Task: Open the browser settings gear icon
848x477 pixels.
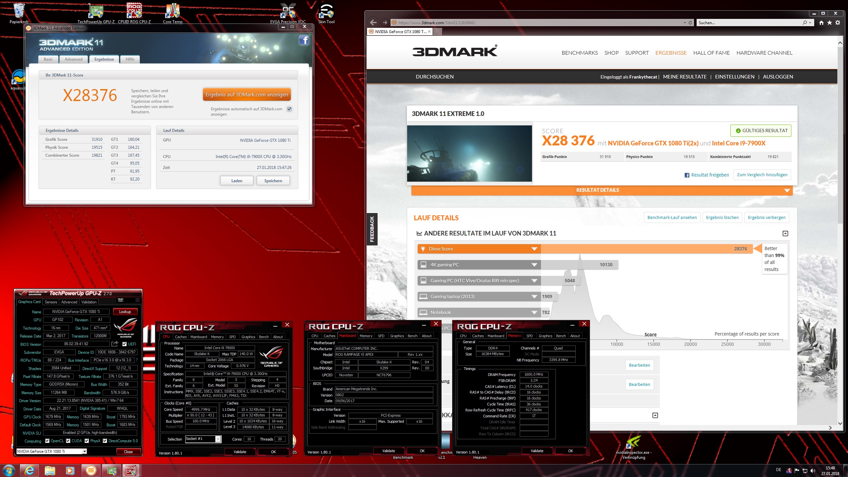Action: point(838,23)
